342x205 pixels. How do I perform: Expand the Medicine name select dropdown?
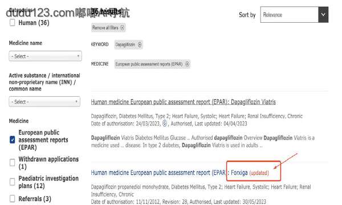click(46, 56)
